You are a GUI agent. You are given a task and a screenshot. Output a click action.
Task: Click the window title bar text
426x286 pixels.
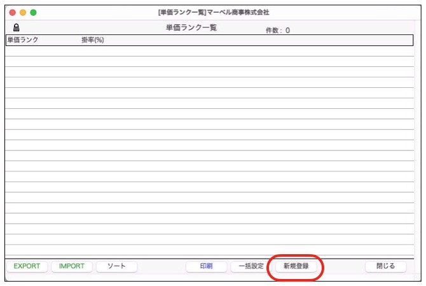(x=213, y=12)
